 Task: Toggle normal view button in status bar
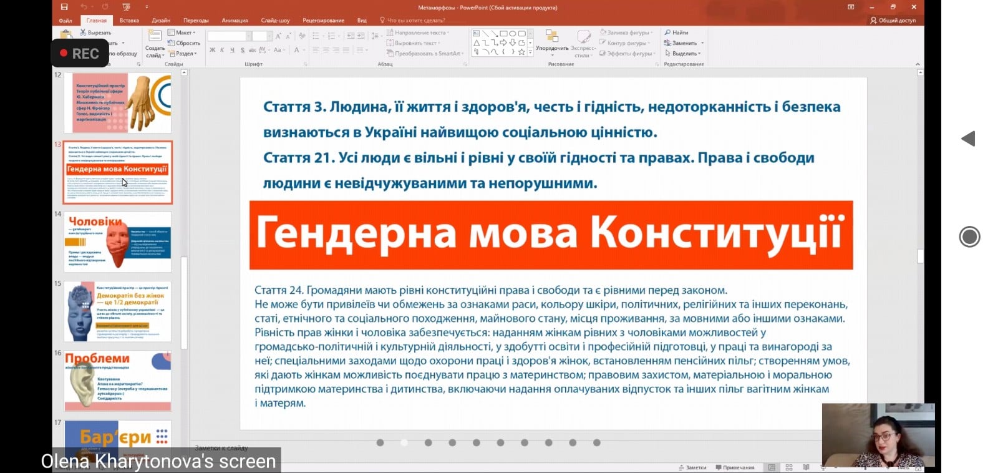point(772,467)
